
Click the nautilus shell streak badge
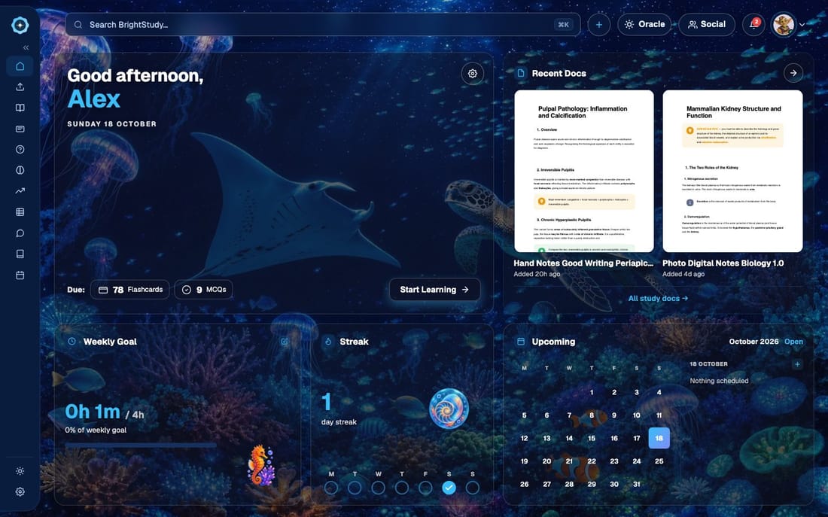(x=449, y=408)
